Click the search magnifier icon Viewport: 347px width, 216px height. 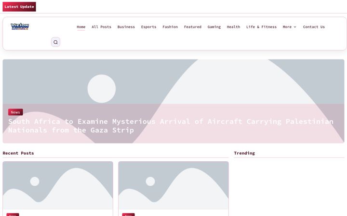55,42
